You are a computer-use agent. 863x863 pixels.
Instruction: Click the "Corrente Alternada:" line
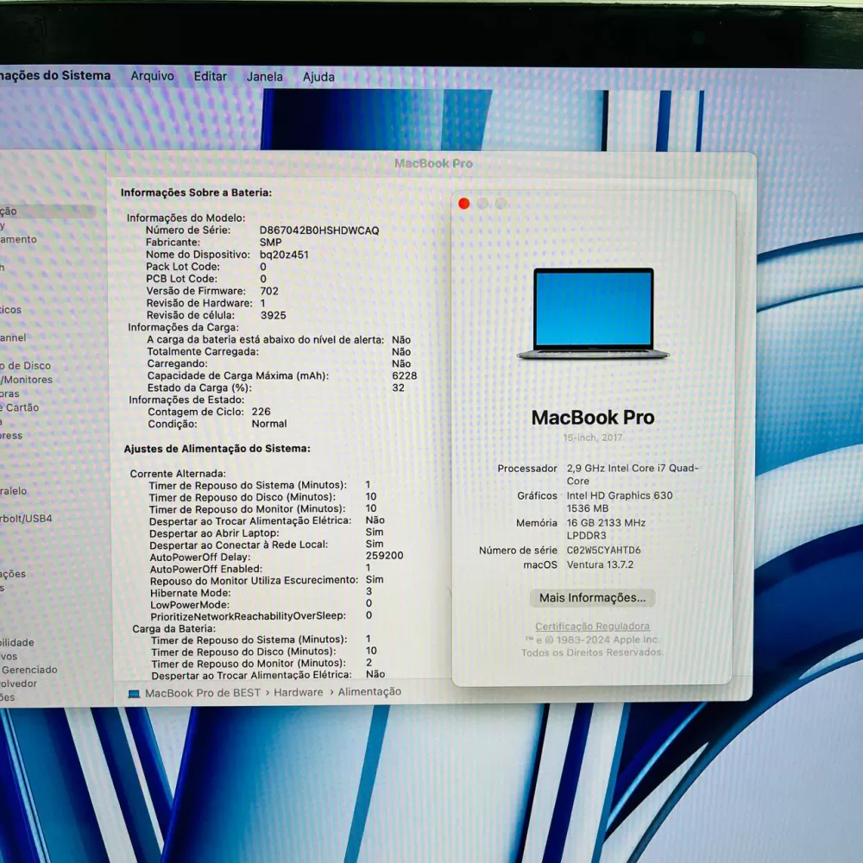pyautogui.click(x=178, y=474)
